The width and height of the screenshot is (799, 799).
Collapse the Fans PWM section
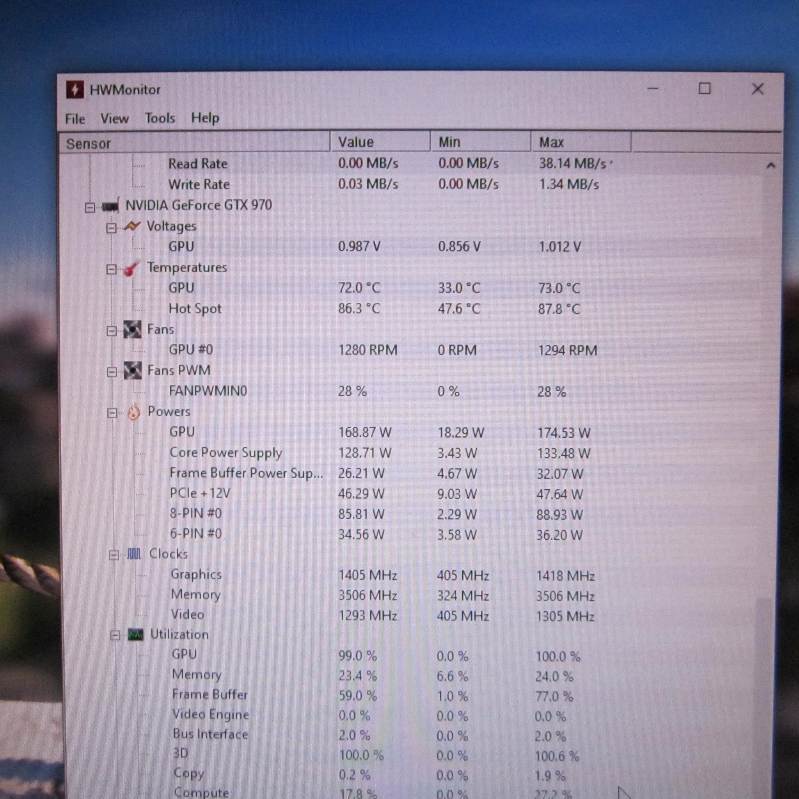[112, 372]
